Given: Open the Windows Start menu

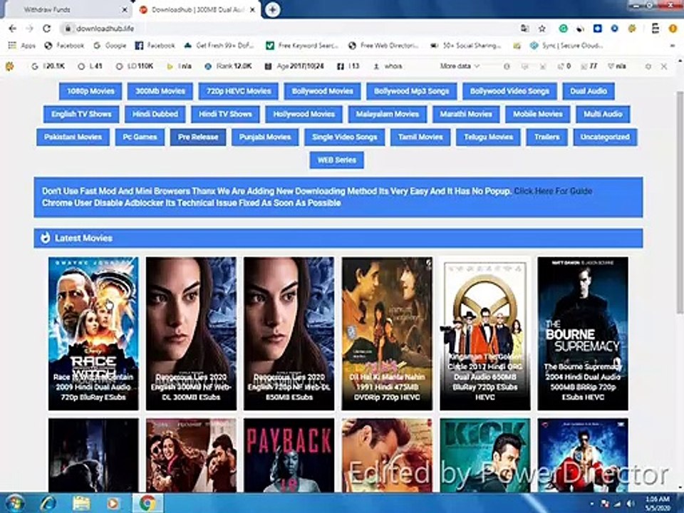Looking at the screenshot, I should click(x=14, y=504).
